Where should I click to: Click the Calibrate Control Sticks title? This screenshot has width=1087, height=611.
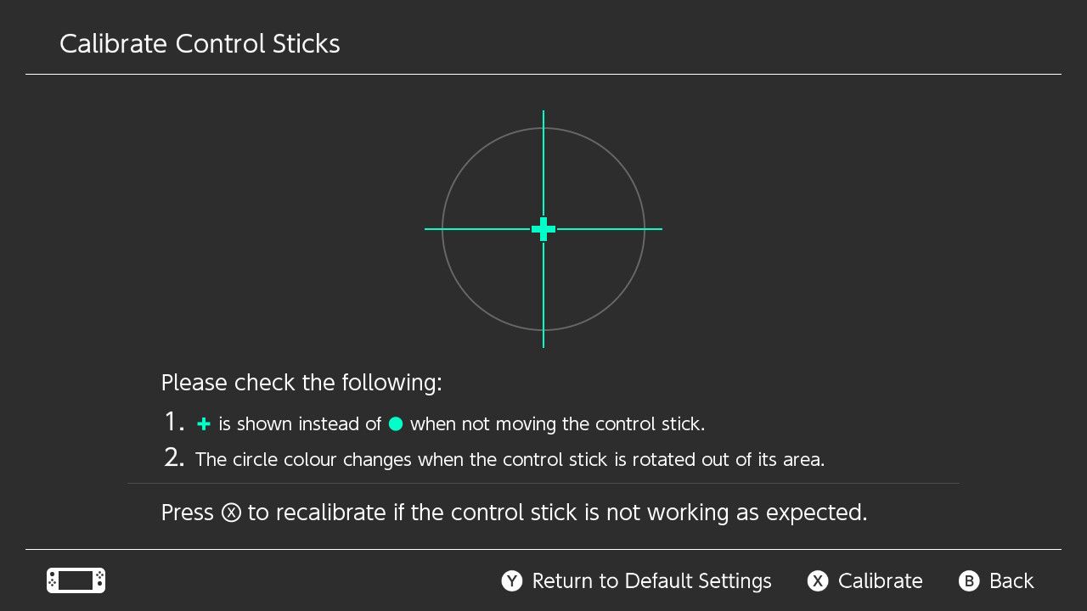pyautogui.click(x=199, y=43)
